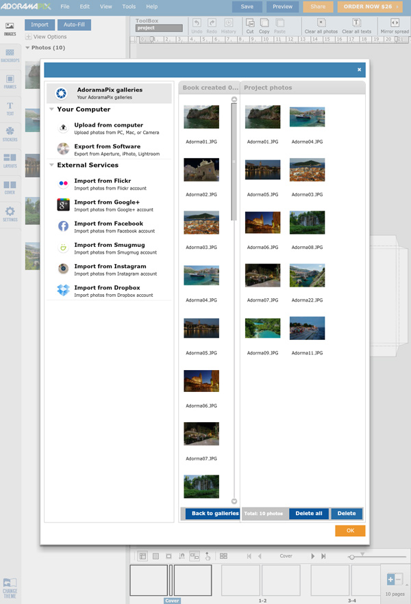Click the Import button
This screenshot has height=604, width=411.
pos(40,25)
